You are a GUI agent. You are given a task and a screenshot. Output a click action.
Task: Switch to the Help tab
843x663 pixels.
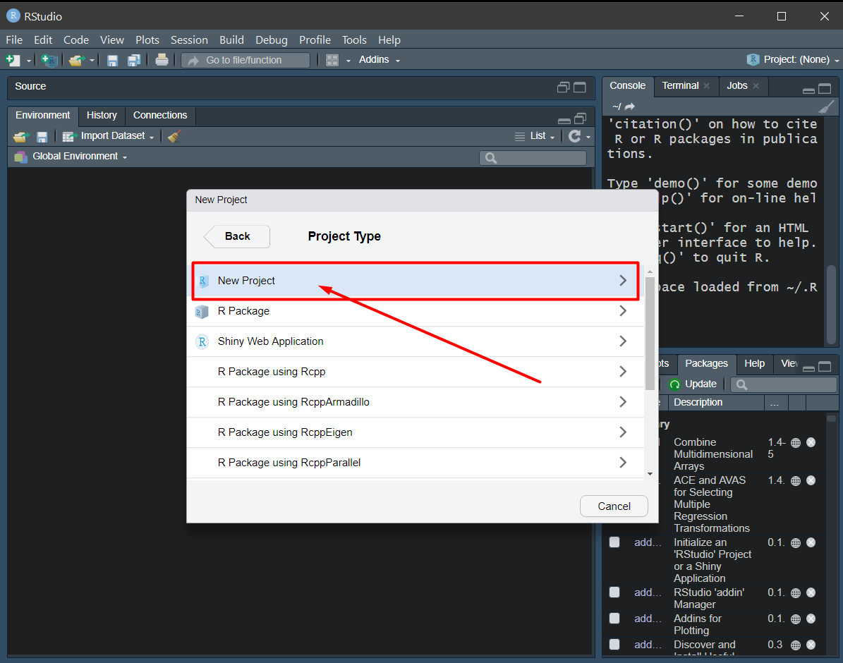[754, 363]
